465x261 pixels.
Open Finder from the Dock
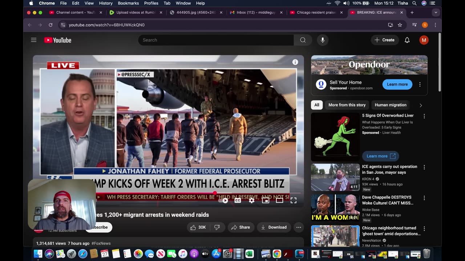(38, 254)
